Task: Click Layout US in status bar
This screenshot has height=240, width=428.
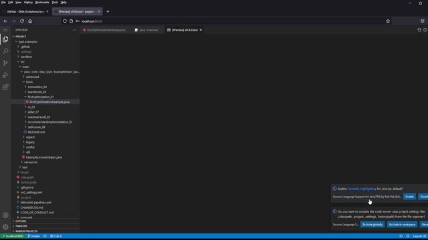Action: tap(419, 236)
